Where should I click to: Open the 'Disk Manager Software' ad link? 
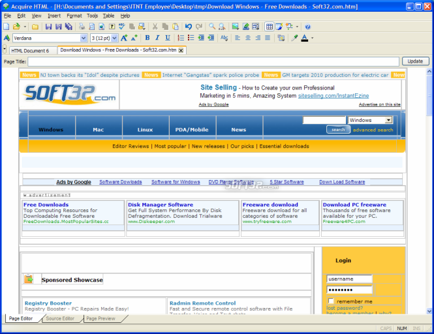tap(161, 205)
